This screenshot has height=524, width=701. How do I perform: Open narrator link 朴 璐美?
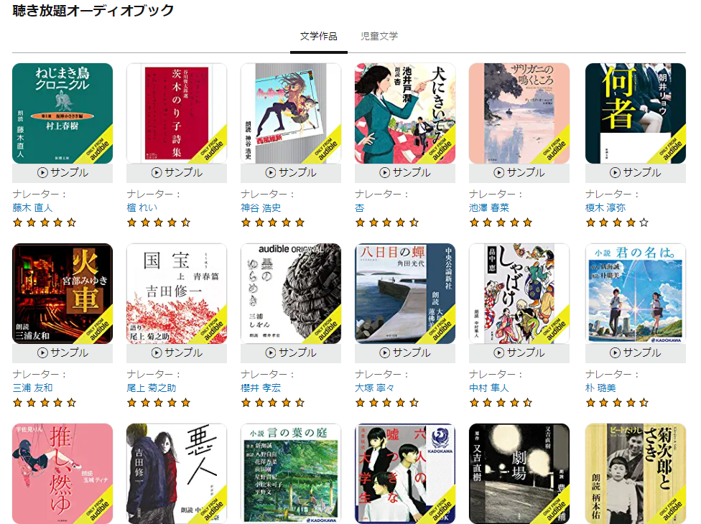pos(600,388)
